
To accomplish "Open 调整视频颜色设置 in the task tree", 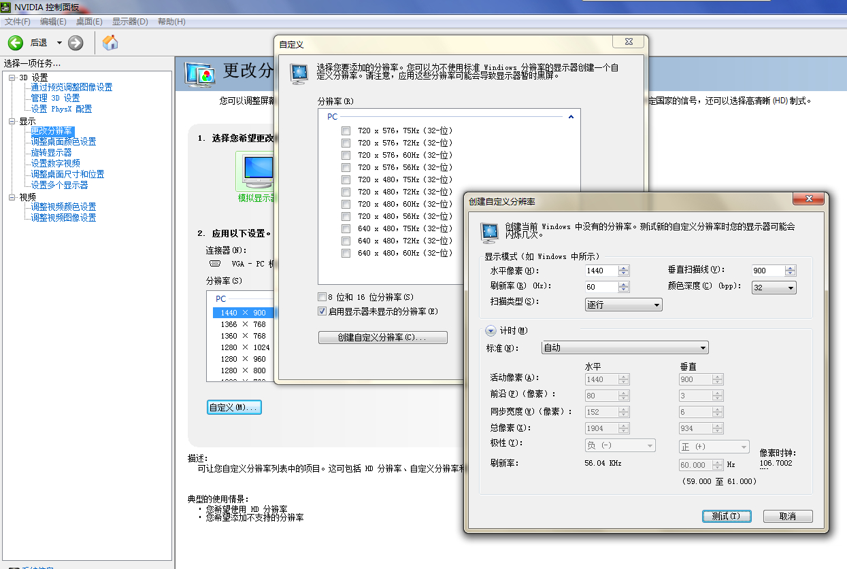I will point(63,207).
